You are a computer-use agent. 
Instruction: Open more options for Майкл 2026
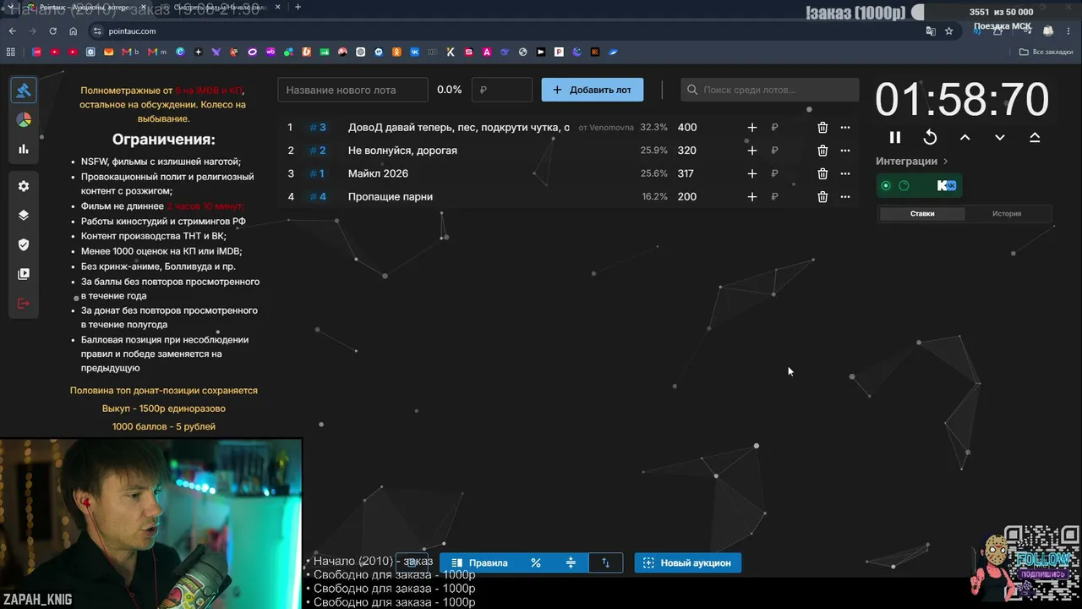tap(845, 173)
